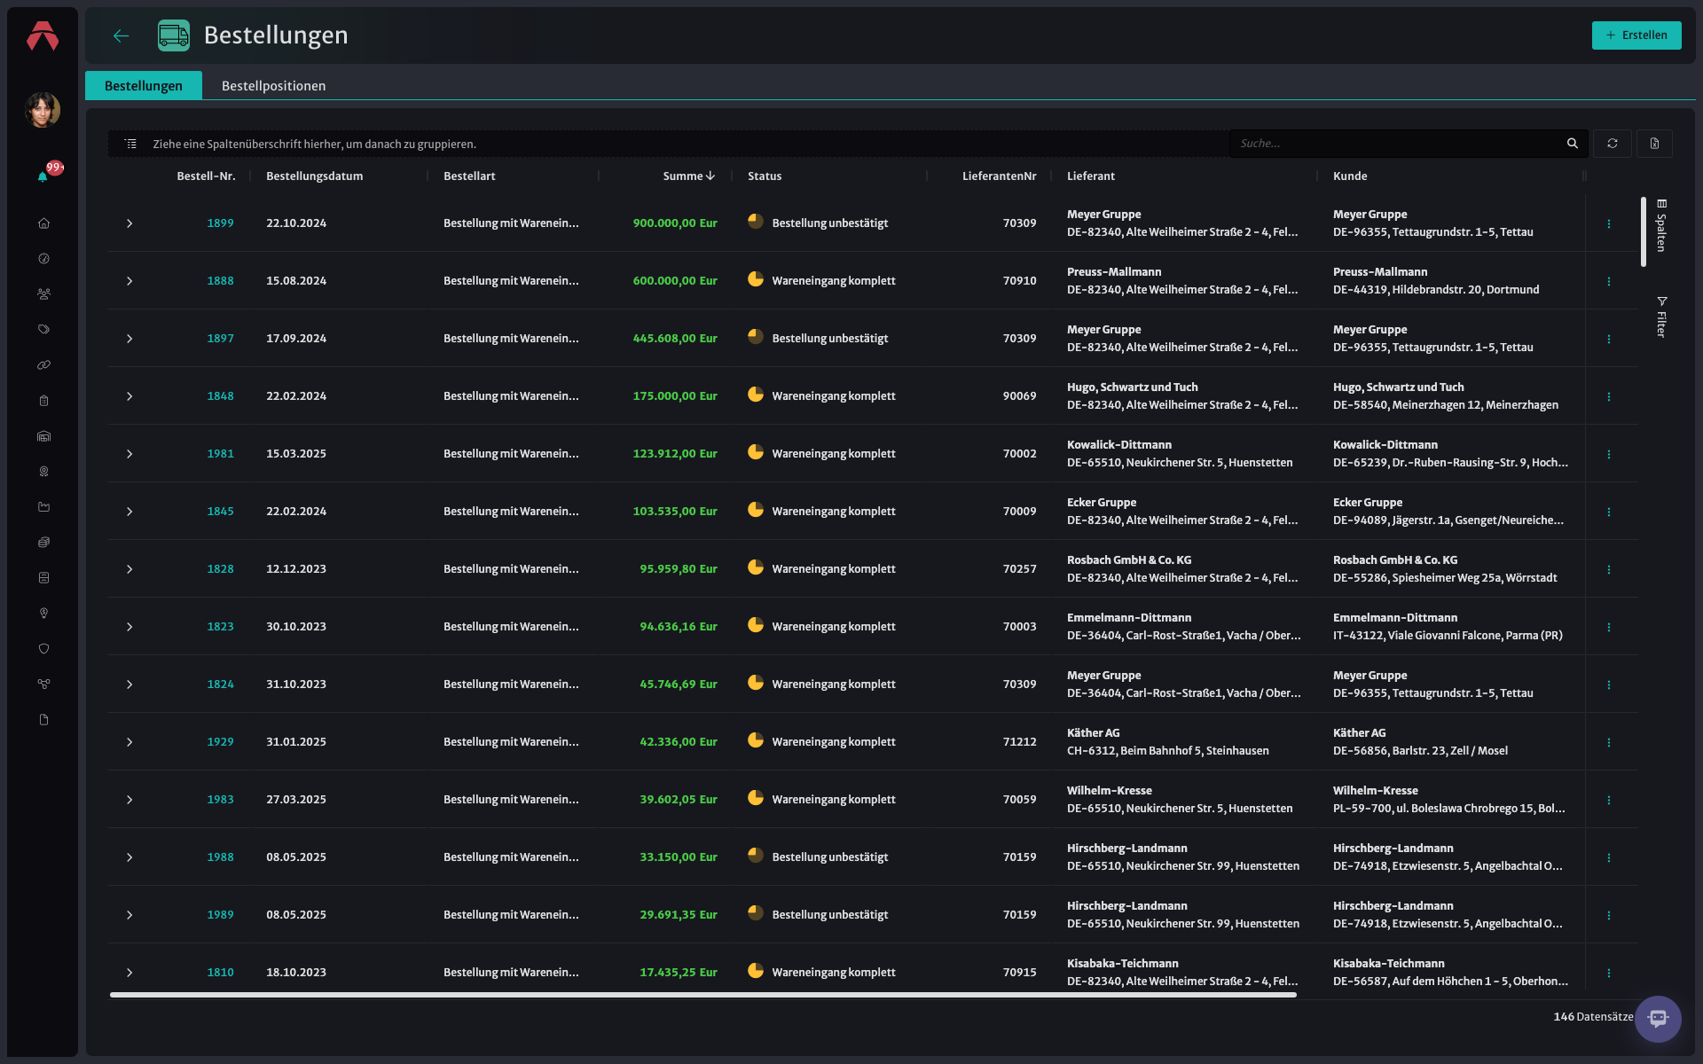
Task: Open the dashboard gauge icon in sidebar
Action: coord(43,259)
